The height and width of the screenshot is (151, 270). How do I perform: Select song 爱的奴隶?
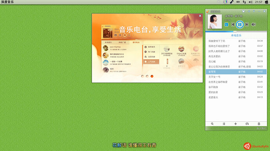coord(236,92)
